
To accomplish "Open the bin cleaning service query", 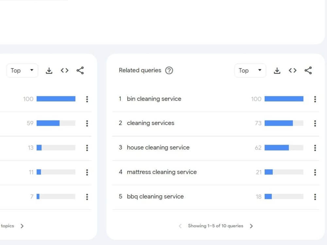I will [x=154, y=99].
